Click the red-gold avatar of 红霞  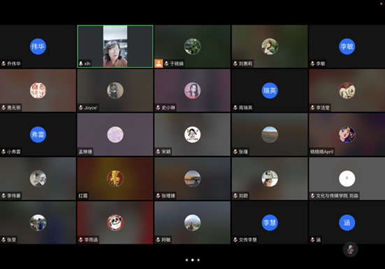[x=115, y=178]
